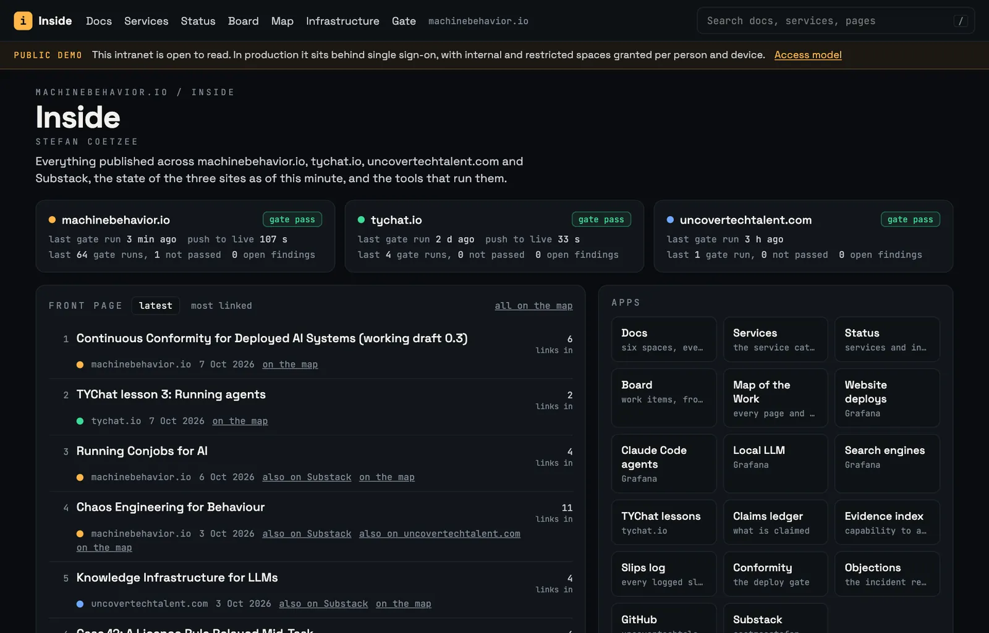
Task: Open the Access model link
Action: pyautogui.click(x=808, y=55)
